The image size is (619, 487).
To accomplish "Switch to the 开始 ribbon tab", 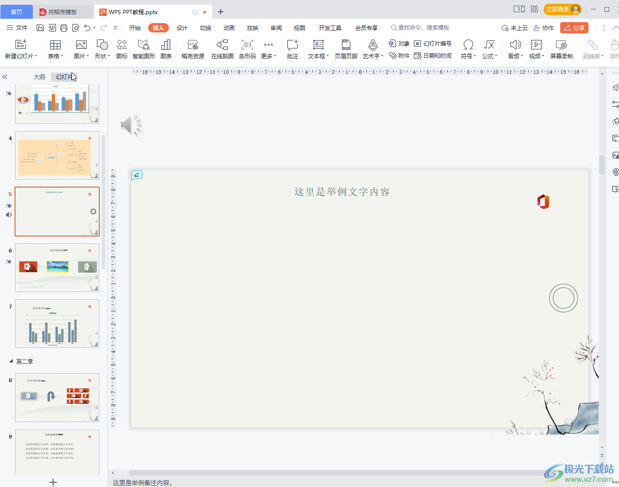I will pos(135,28).
